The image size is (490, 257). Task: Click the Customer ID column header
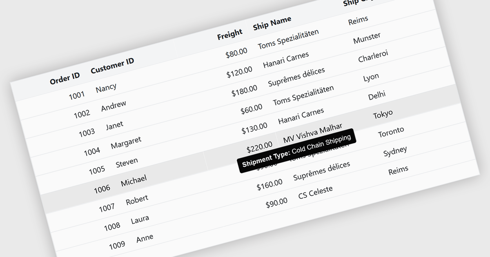pos(112,66)
